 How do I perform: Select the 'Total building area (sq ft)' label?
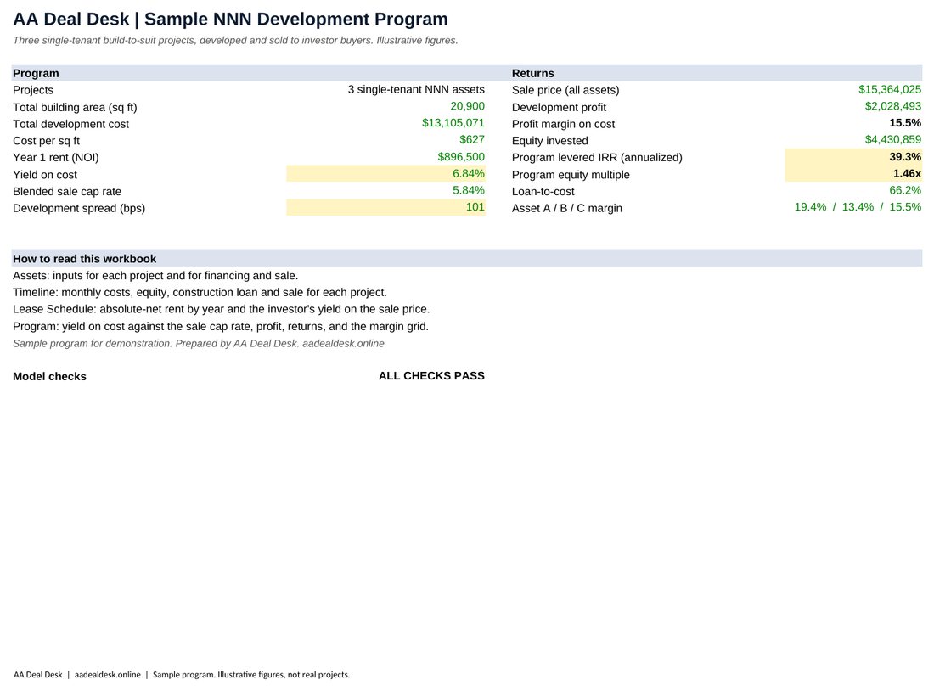[75, 107]
